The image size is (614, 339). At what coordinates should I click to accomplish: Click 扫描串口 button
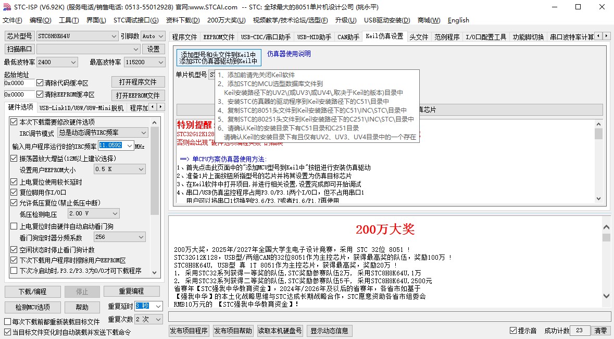coord(19,49)
